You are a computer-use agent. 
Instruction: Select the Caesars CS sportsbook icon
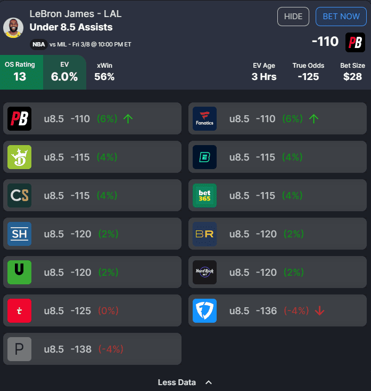19,195
